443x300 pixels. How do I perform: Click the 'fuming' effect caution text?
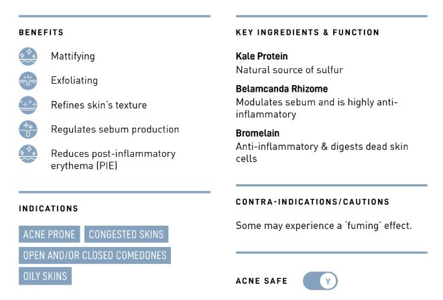tap(324, 226)
